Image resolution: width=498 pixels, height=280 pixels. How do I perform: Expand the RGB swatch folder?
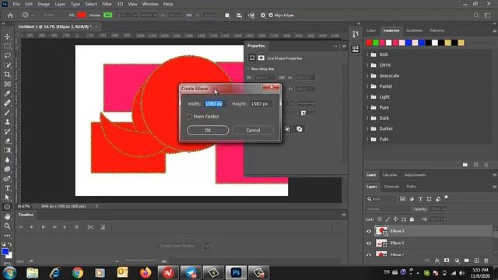point(368,54)
